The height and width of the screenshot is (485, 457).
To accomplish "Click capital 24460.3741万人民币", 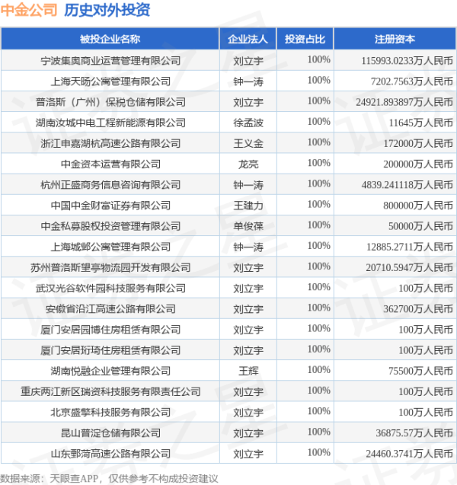I will [410, 455].
